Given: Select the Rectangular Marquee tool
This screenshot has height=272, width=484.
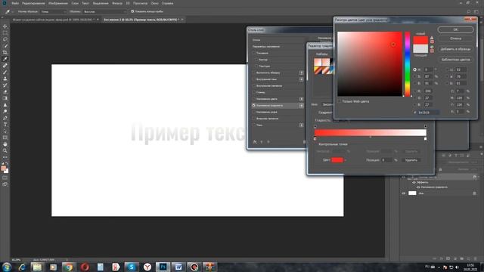Looking at the screenshot, I should coord(5,32).
